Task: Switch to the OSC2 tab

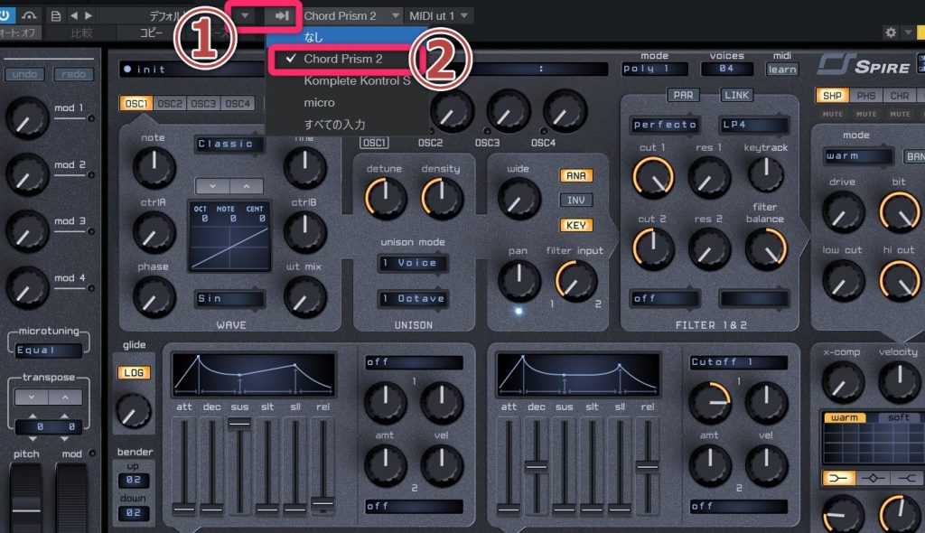Action: (170, 104)
